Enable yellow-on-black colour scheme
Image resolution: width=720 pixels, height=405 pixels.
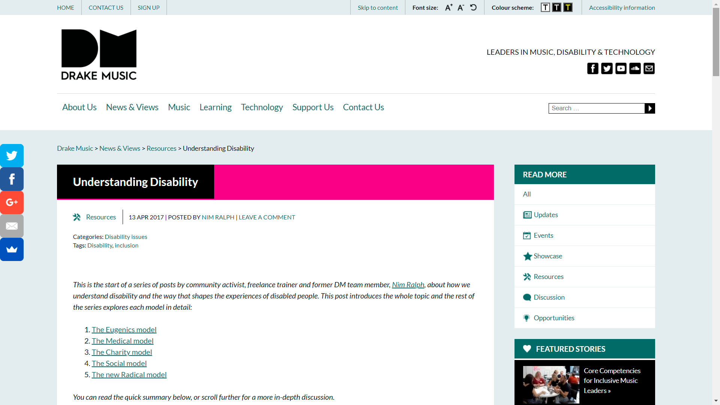[x=568, y=7]
